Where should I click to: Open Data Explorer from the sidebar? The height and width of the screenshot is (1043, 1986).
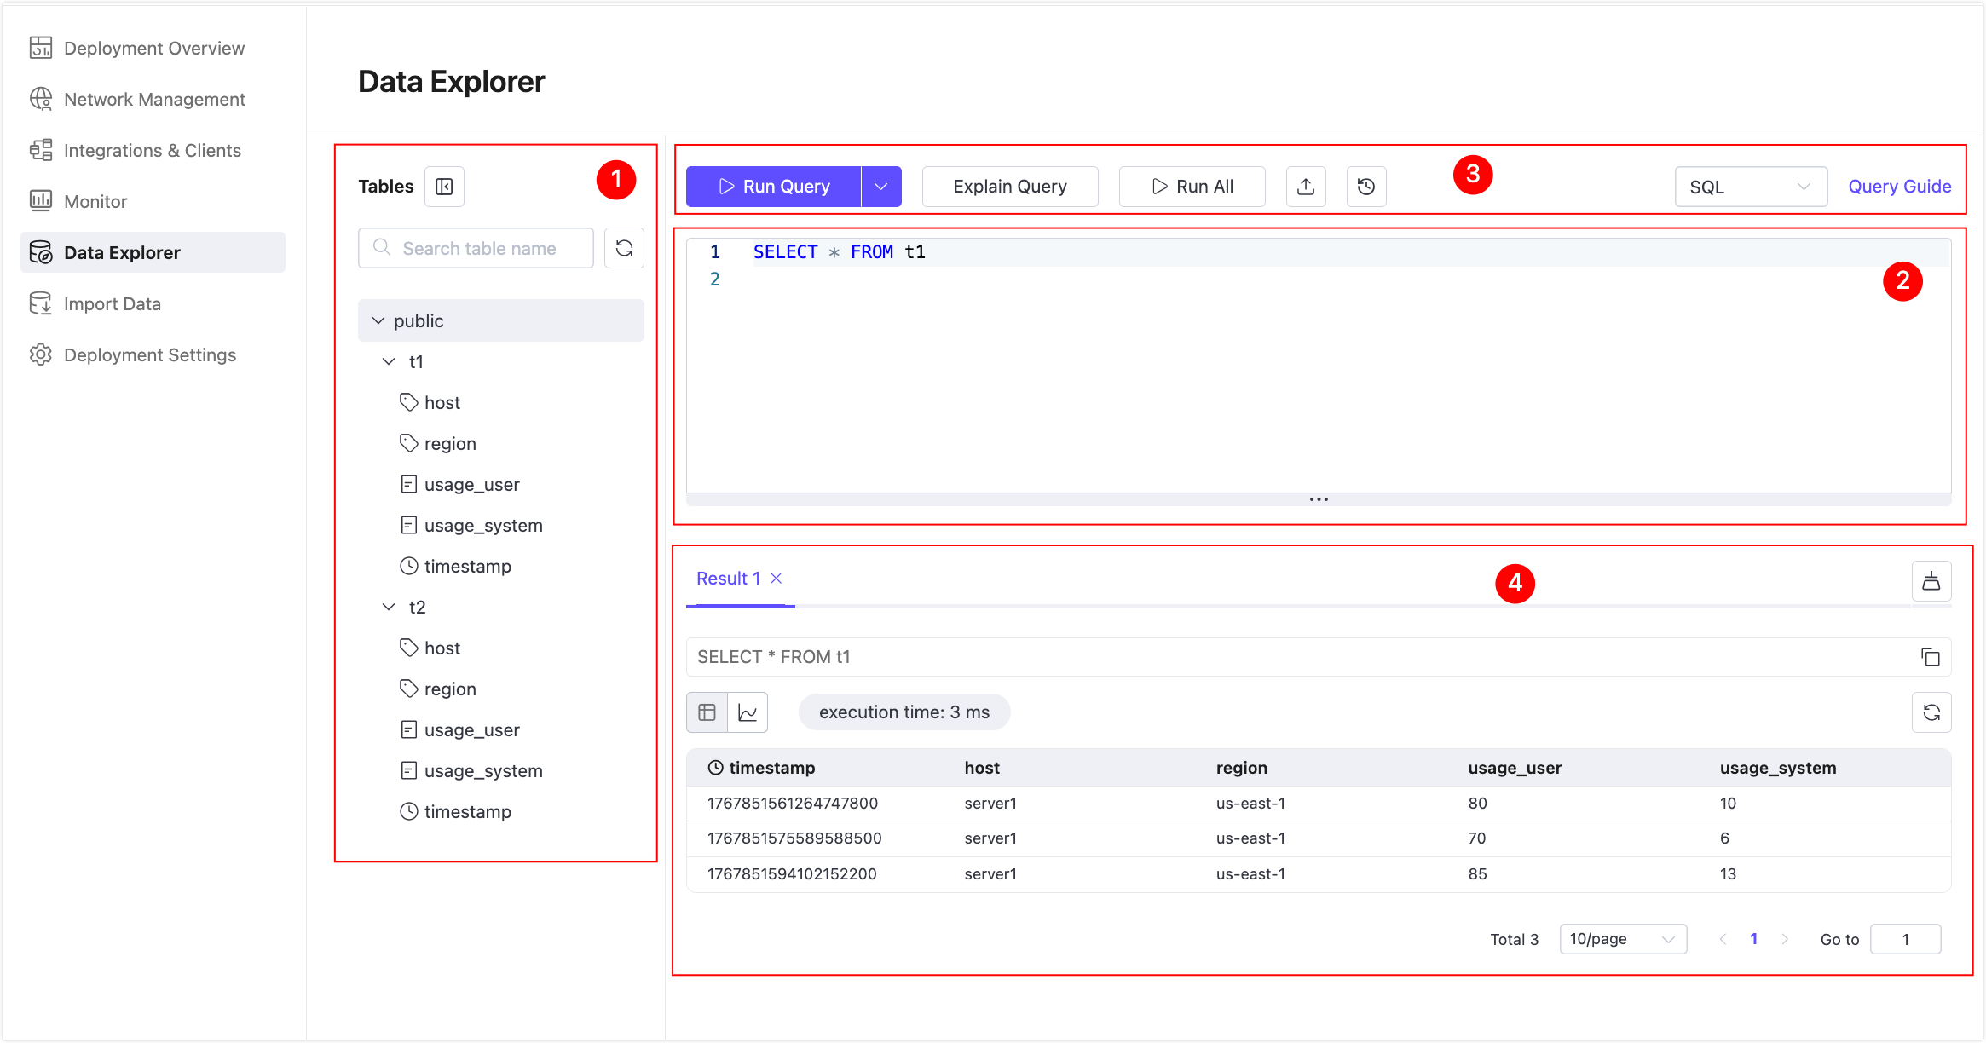[122, 252]
